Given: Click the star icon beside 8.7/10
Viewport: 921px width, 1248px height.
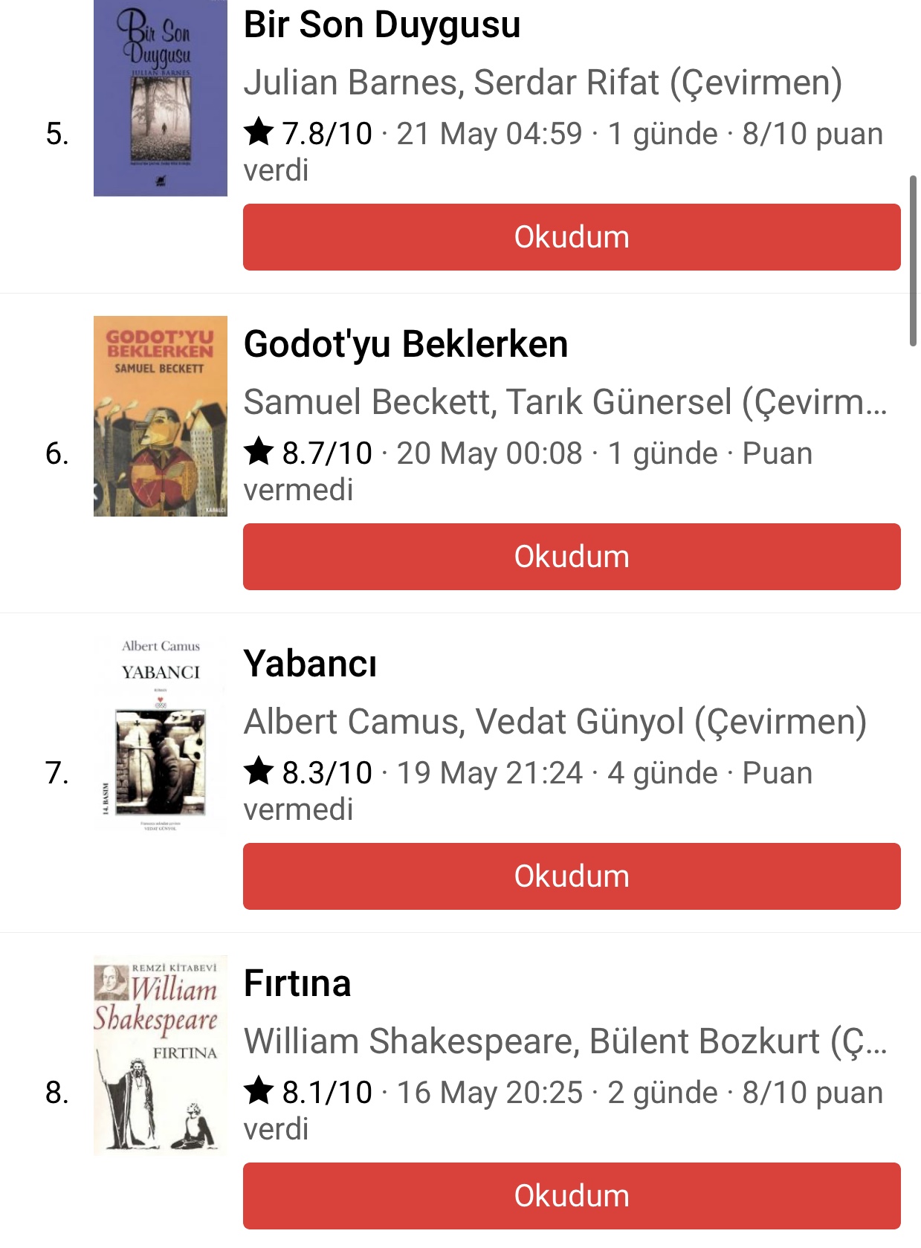Looking at the screenshot, I should click(259, 452).
